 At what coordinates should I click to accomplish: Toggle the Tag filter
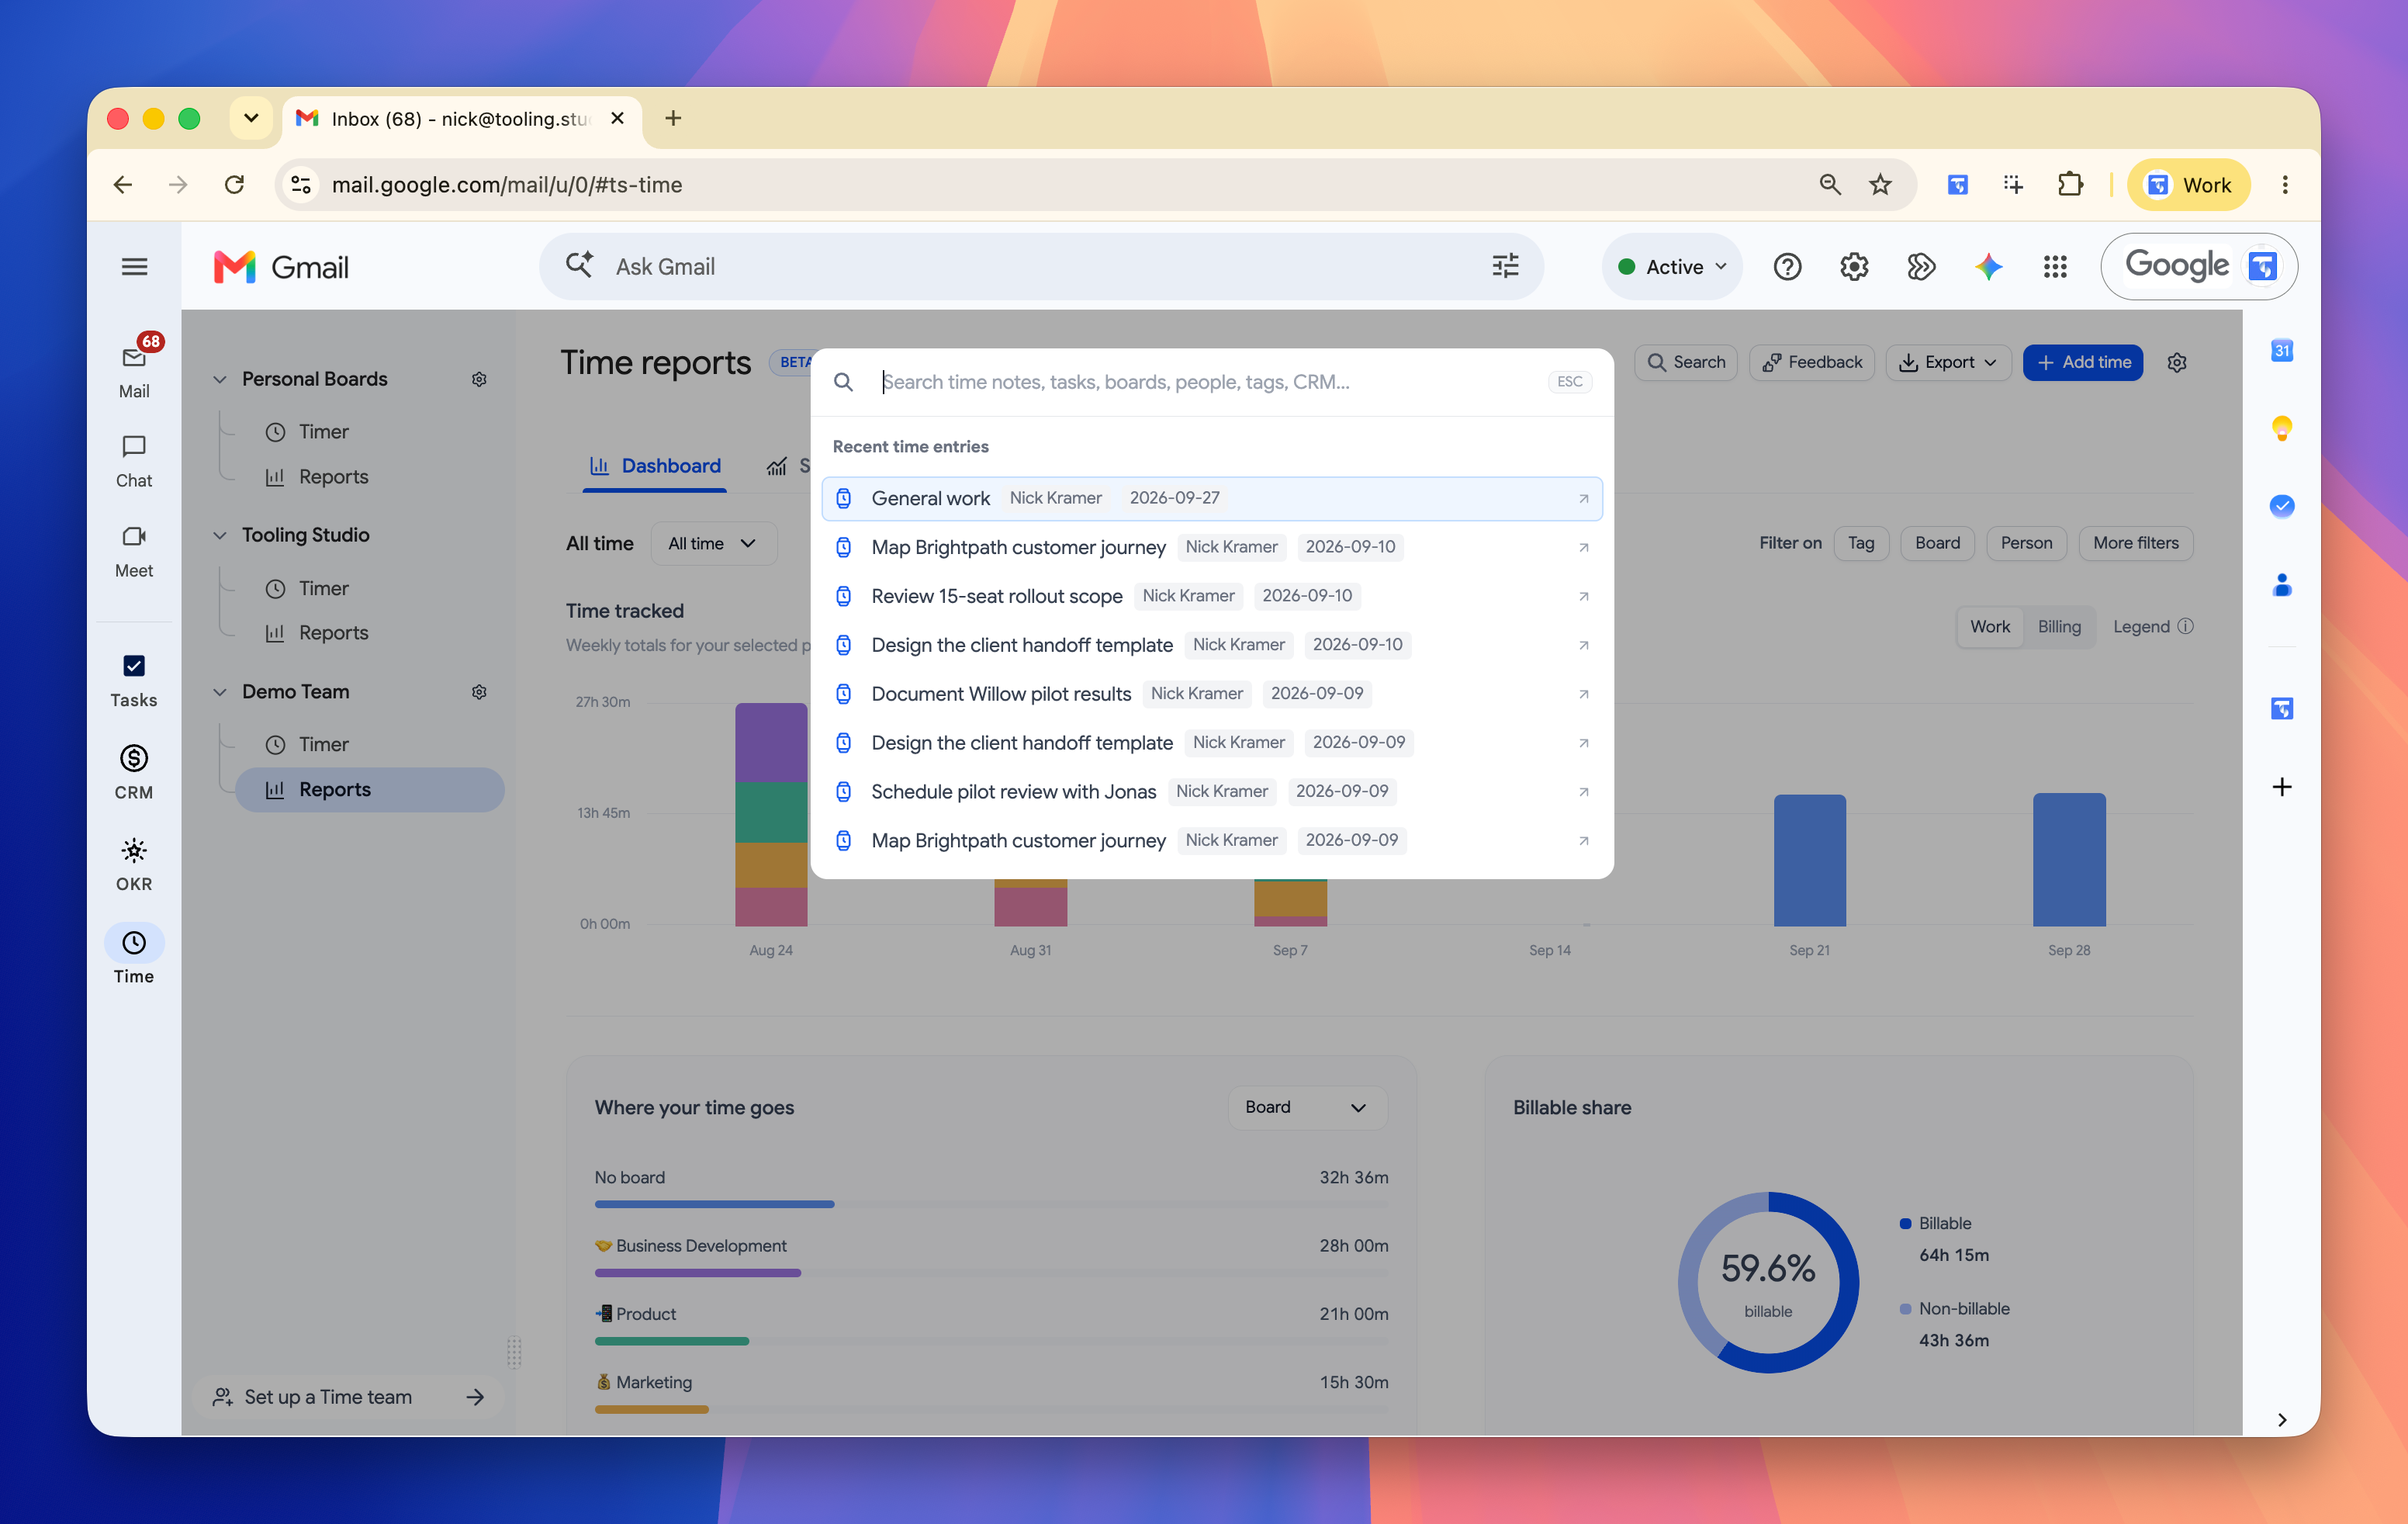click(x=1861, y=543)
